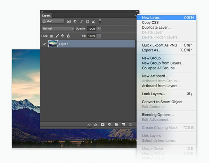Click the create new layer icon

coord(123,124)
